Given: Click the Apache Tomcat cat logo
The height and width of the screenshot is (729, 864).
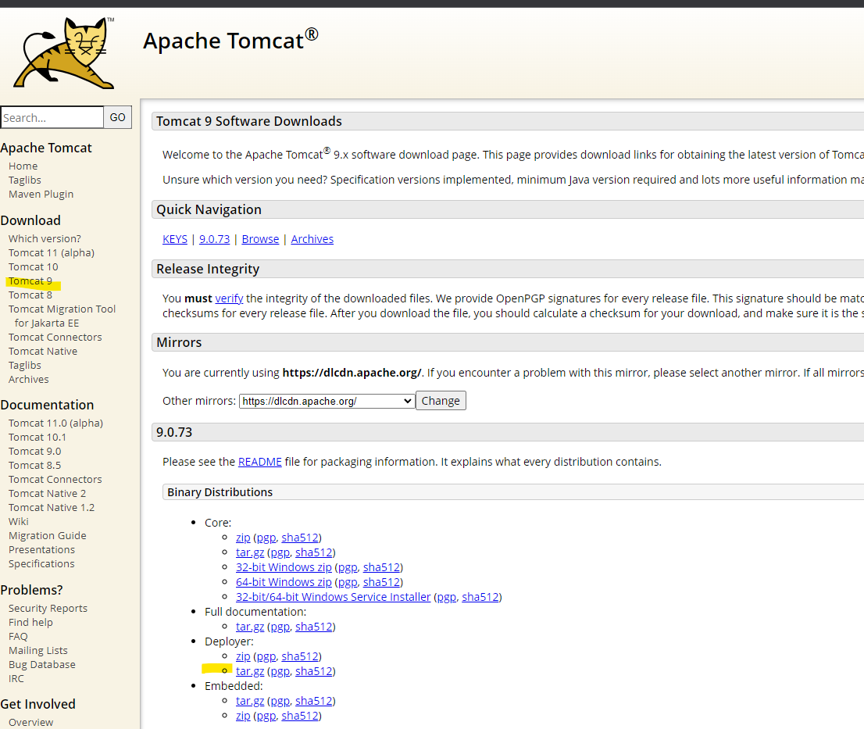Looking at the screenshot, I should (64, 53).
